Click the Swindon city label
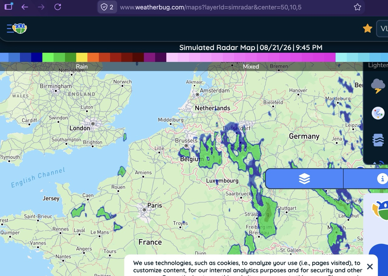This screenshot has width=388, height=276. pyautogui.click(x=58, y=118)
